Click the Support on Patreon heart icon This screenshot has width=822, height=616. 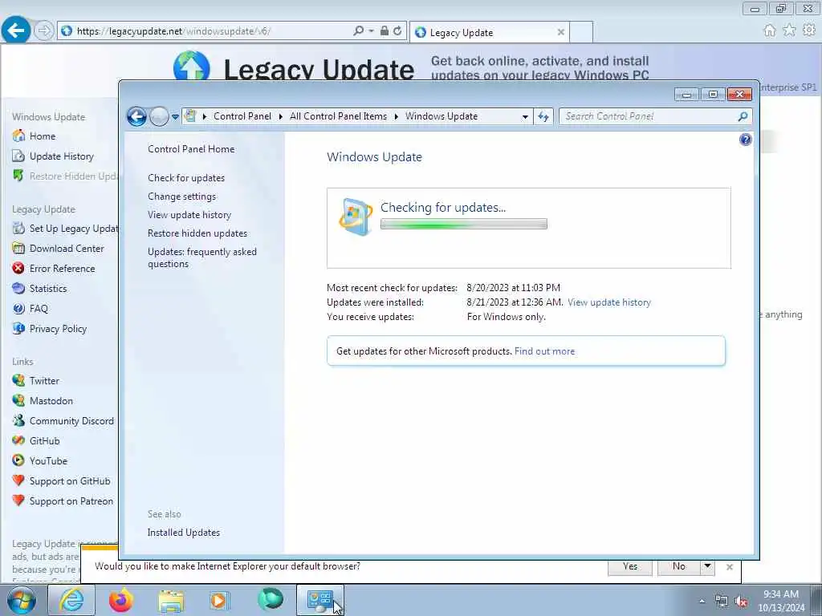(18, 500)
